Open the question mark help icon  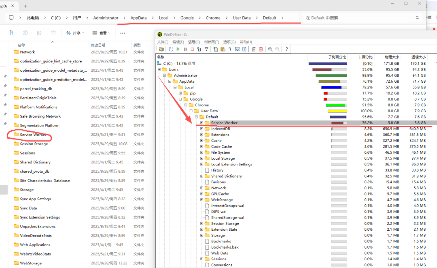click(286, 49)
